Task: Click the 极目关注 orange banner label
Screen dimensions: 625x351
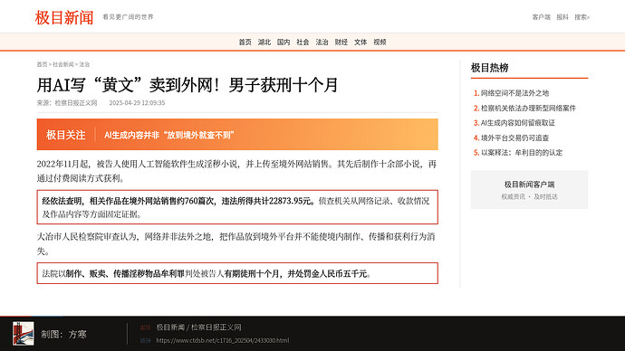Action: [x=66, y=135]
